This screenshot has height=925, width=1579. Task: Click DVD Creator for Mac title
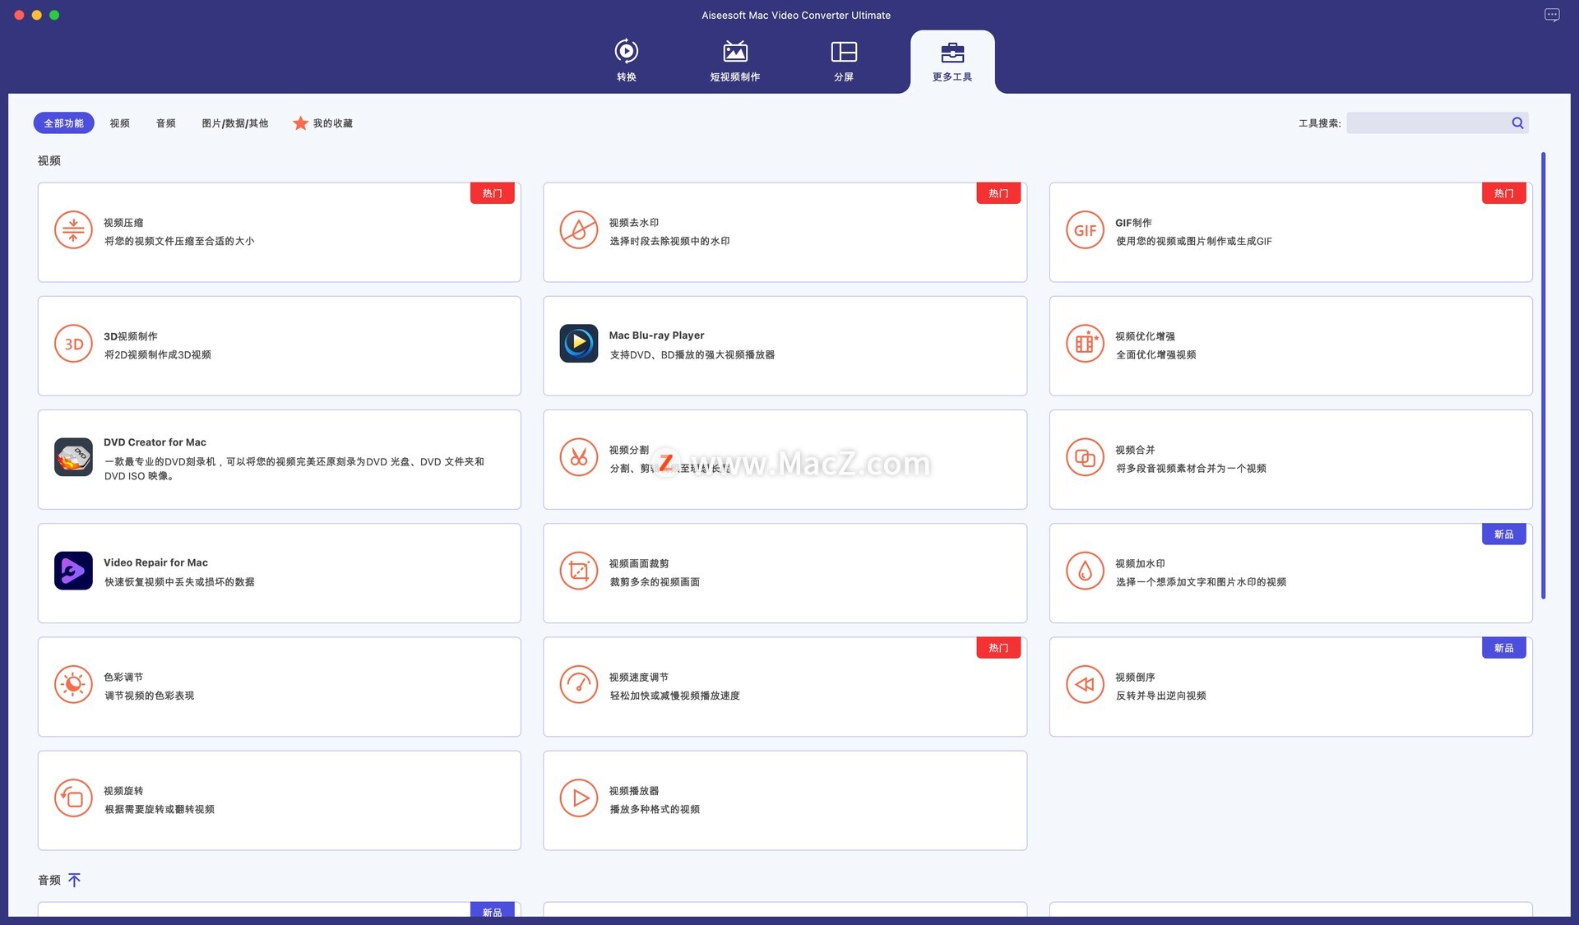[155, 442]
